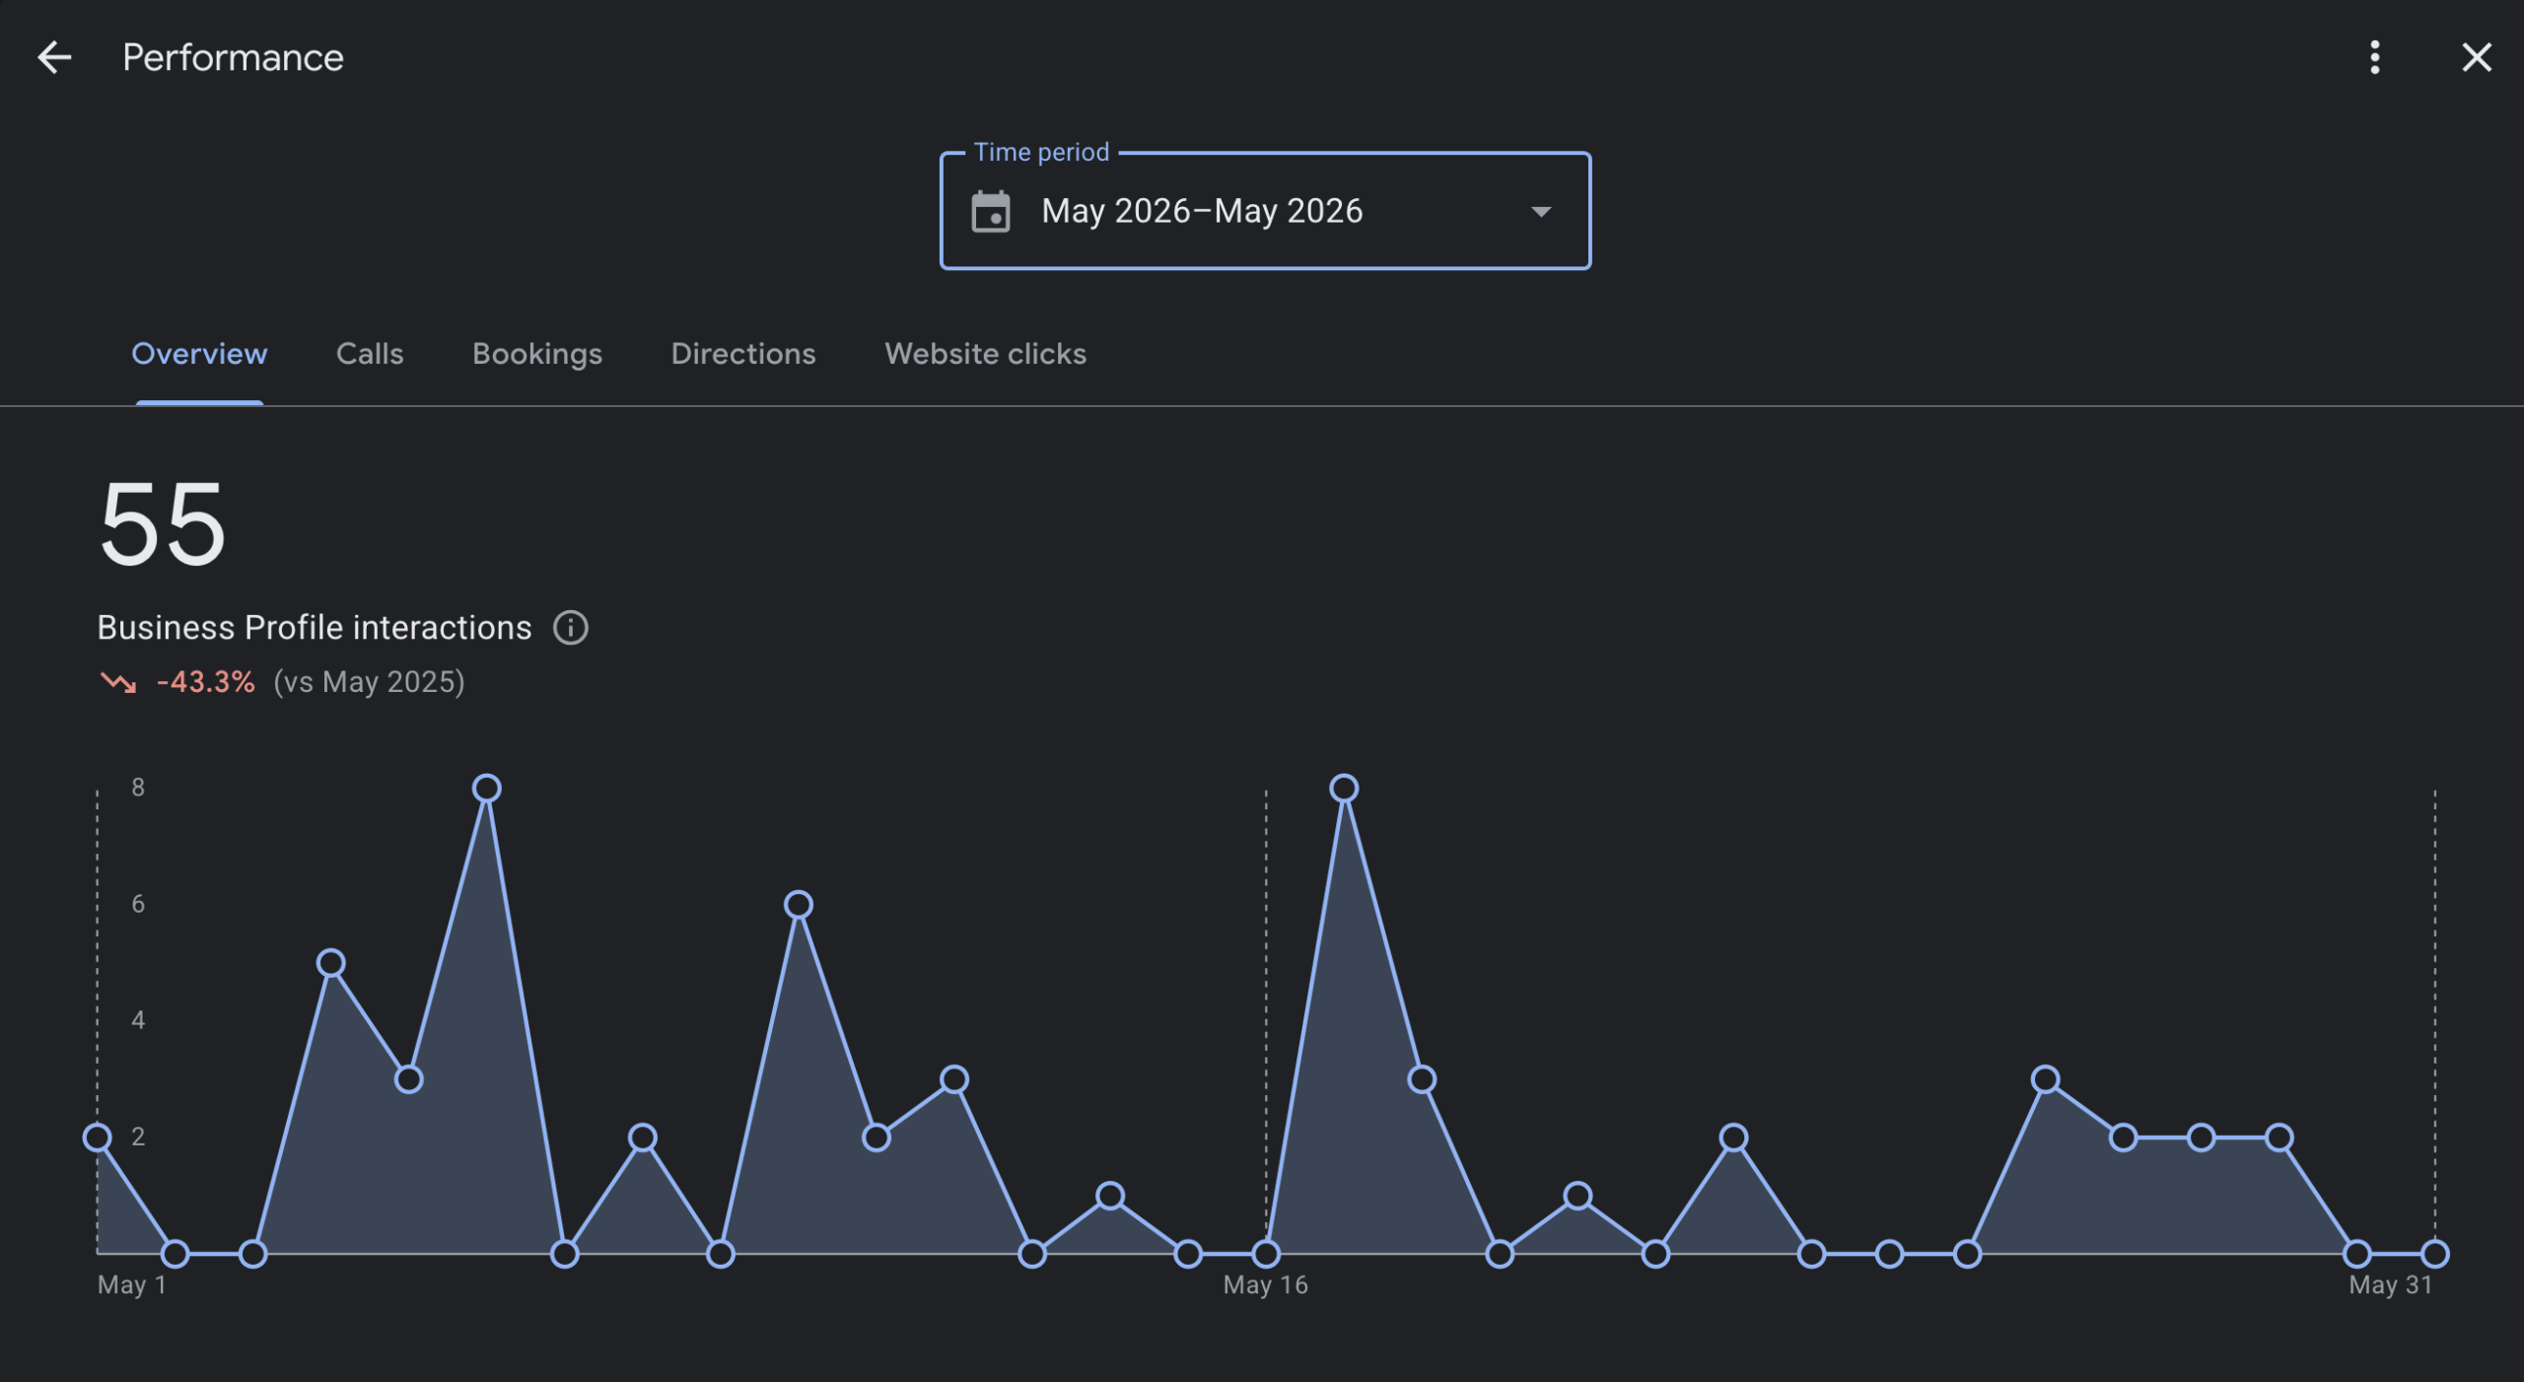Open the Website clicks tab
The width and height of the screenshot is (2524, 1382).
(986, 353)
